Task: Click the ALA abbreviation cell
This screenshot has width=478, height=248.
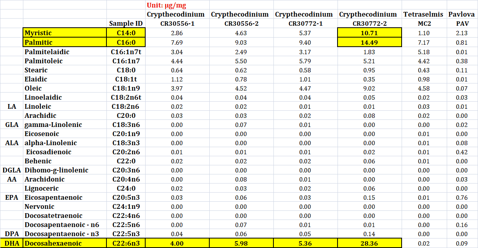Action: [x=12, y=143]
